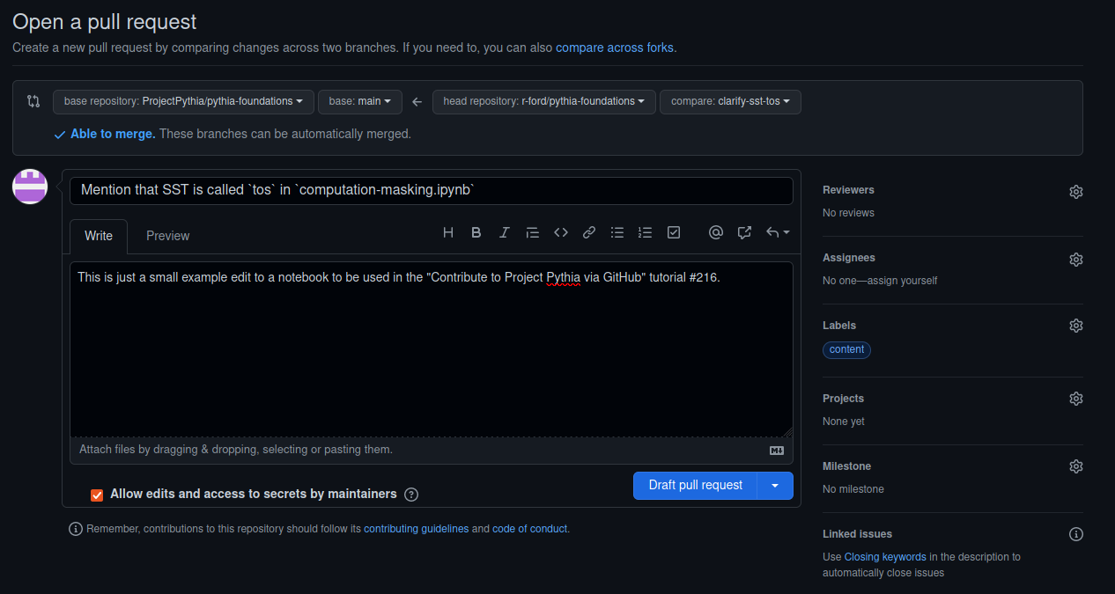This screenshot has width=1115, height=594.
Task: Click the italic formatting icon
Action: pos(505,232)
